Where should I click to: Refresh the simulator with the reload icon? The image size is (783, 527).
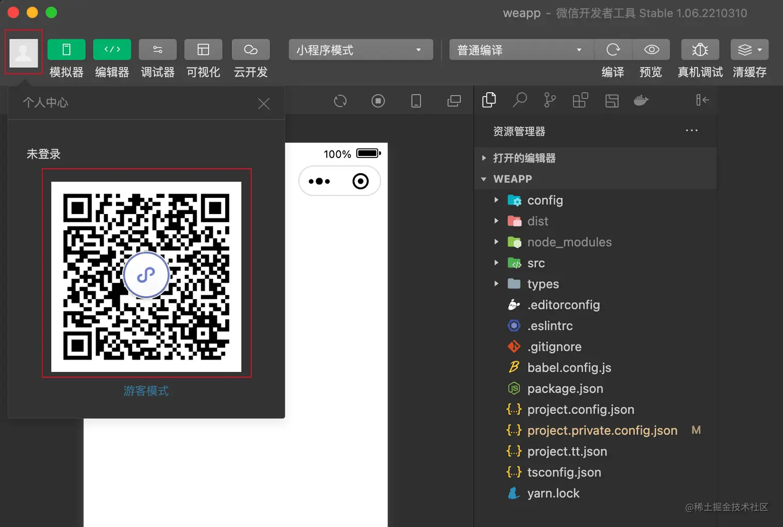coord(340,101)
